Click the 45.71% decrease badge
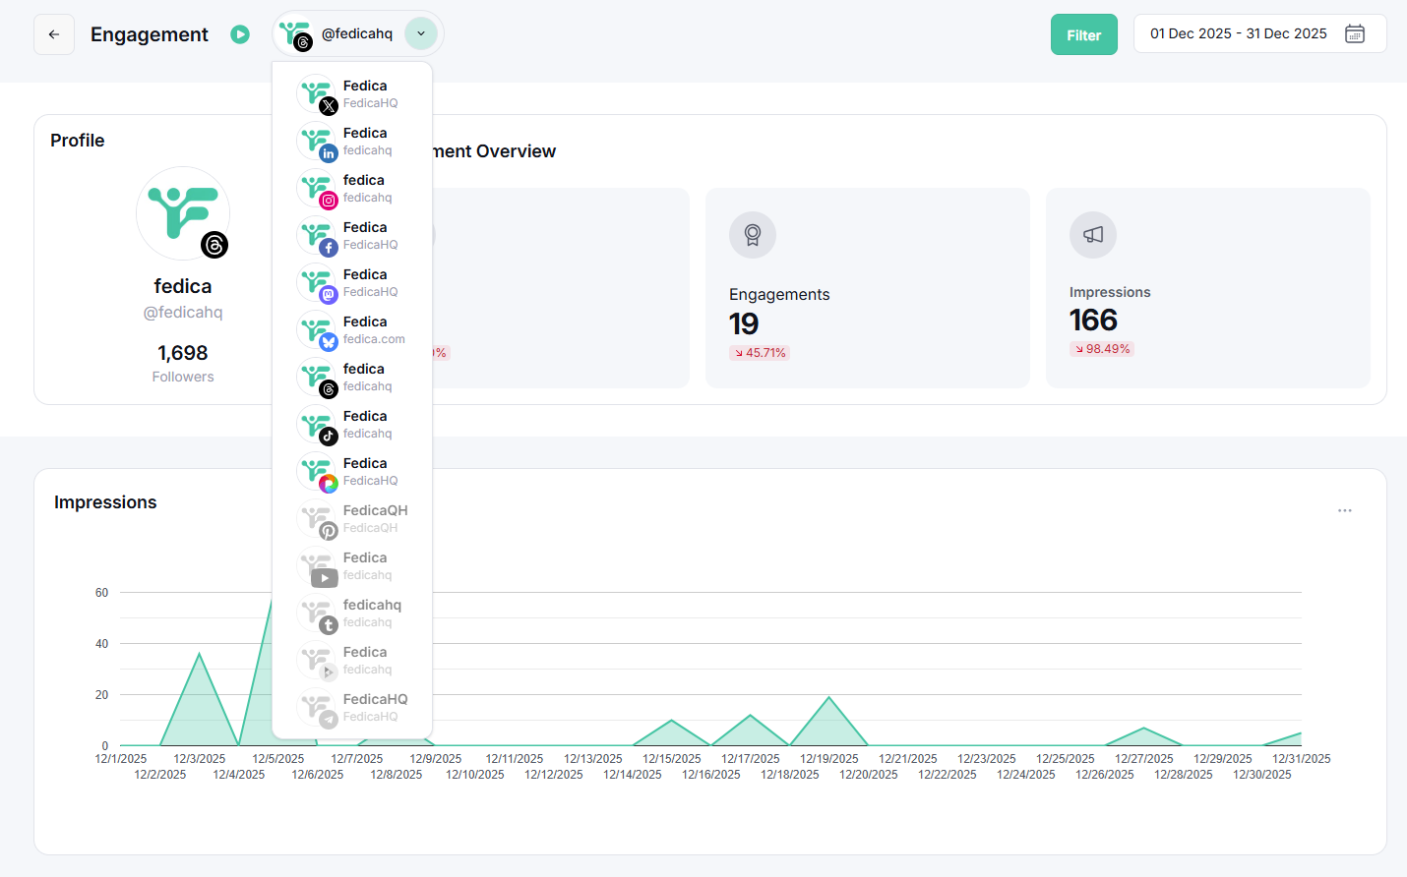 pyautogui.click(x=760, y=353)
